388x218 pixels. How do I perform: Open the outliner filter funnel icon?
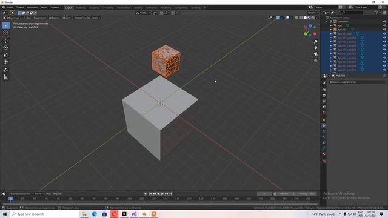pos(377,12)
